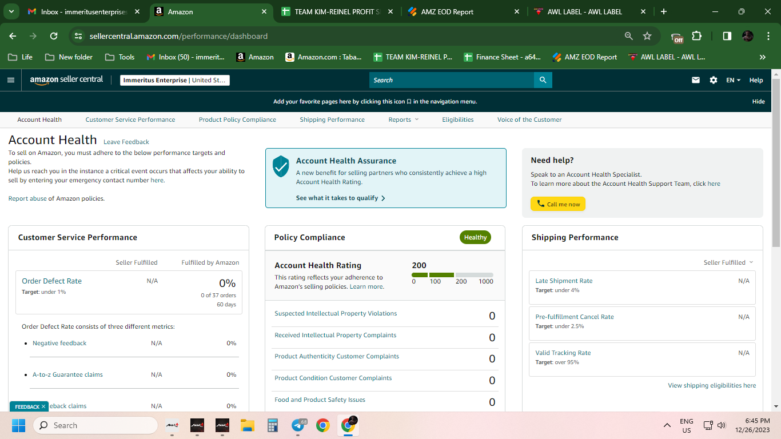
Task: Open the Valid Tracking Rate link
Action: click(x=563, y=353)
